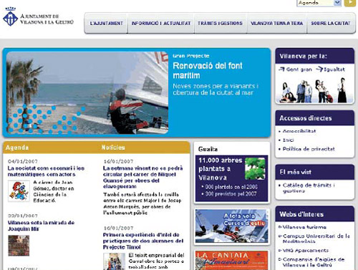Open the Vilanova turisme link
The width and height of the screenshot is (358, 270).
click(x=304, y=227)
